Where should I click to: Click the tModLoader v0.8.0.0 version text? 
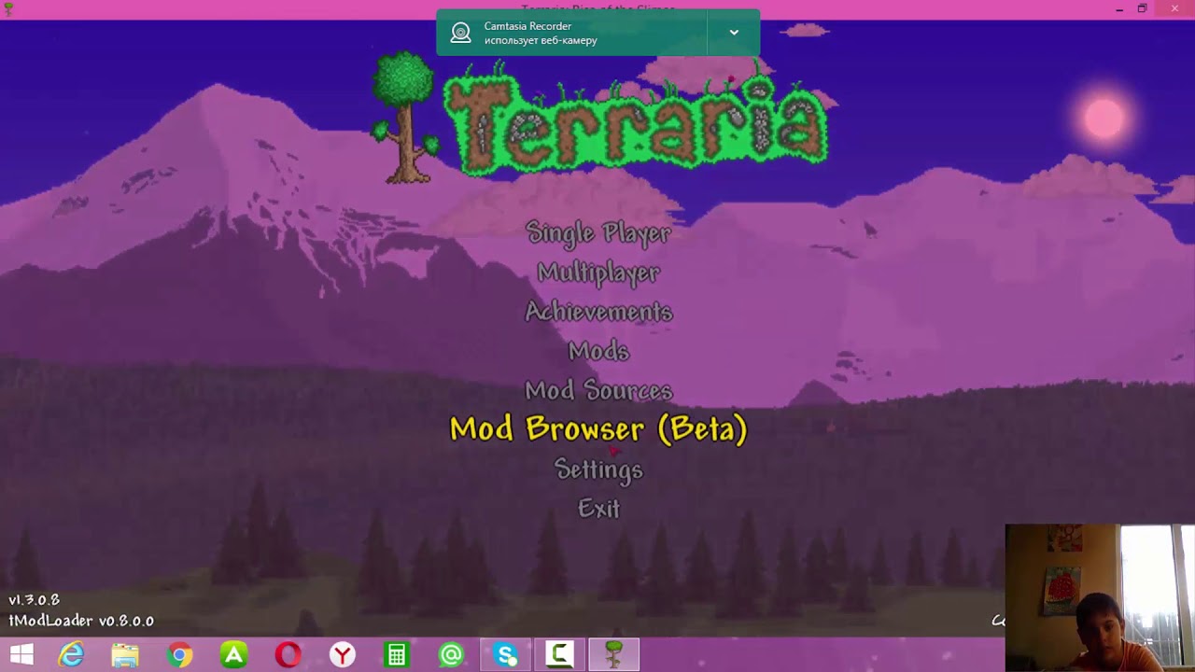(81, 621)
